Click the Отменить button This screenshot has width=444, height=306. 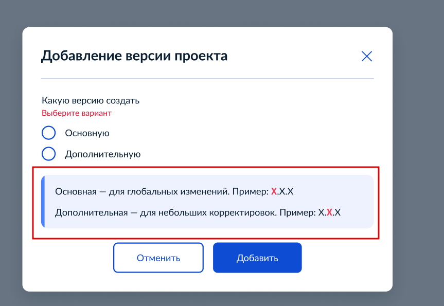click(158, 258)
